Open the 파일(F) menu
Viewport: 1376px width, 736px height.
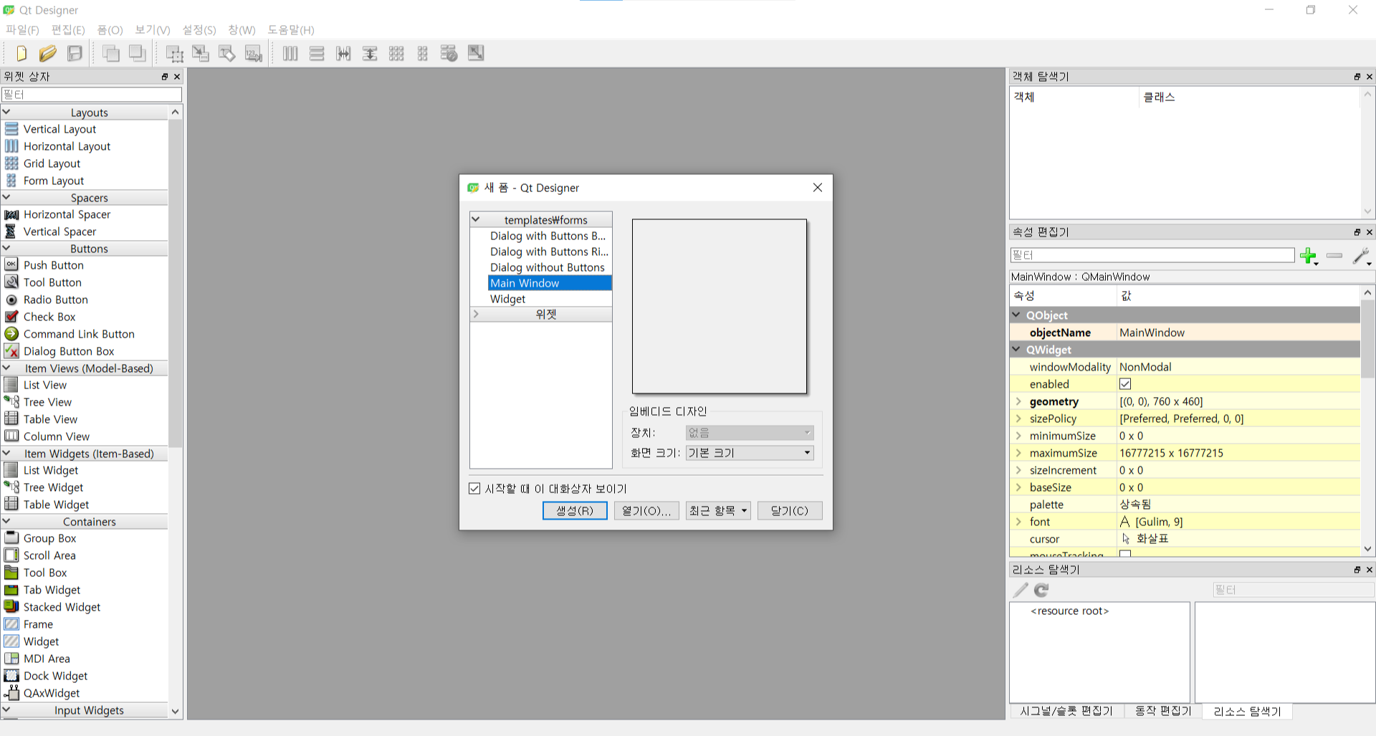pyautogui.click(x=22, y=30)
